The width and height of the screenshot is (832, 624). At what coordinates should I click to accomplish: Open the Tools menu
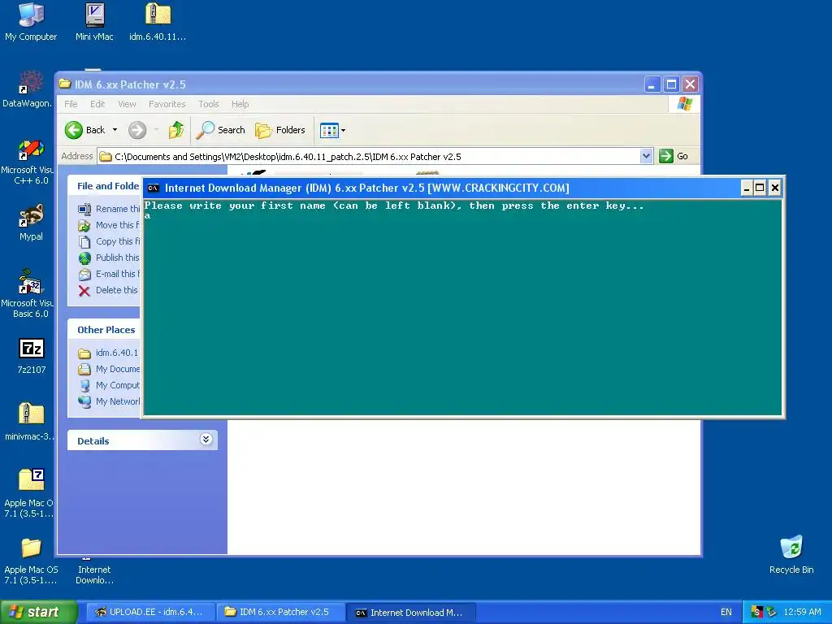pyautogui.click(x=209, y=104)
